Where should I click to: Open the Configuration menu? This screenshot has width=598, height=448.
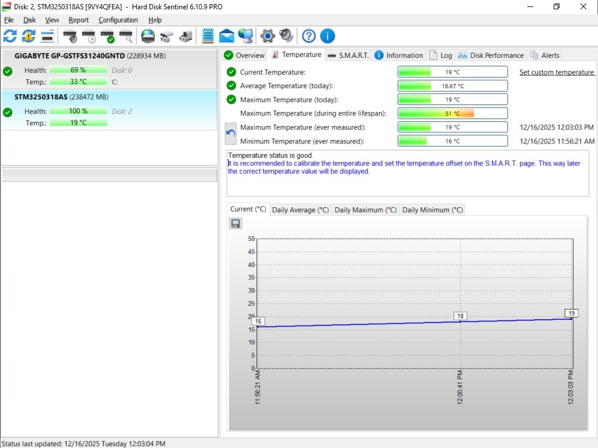tap(118, 20)
